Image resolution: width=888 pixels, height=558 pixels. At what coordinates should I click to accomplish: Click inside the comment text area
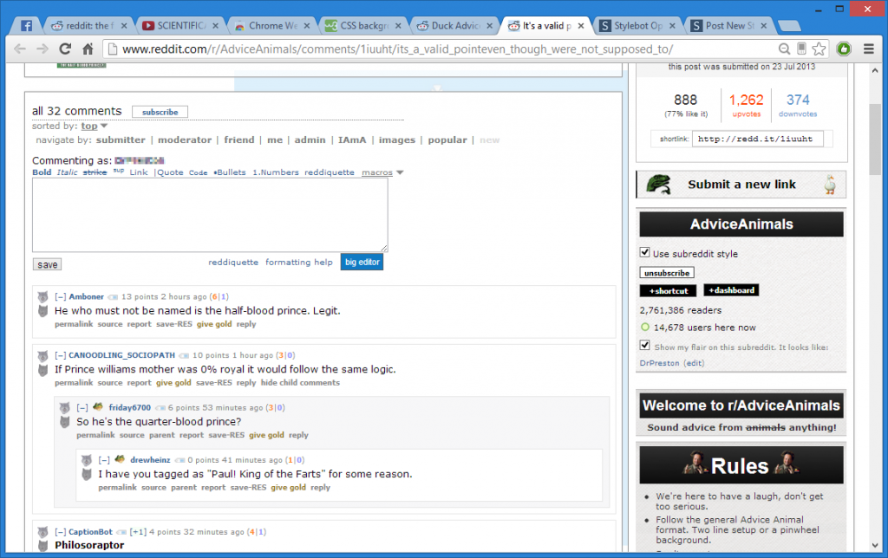point(210,215)
